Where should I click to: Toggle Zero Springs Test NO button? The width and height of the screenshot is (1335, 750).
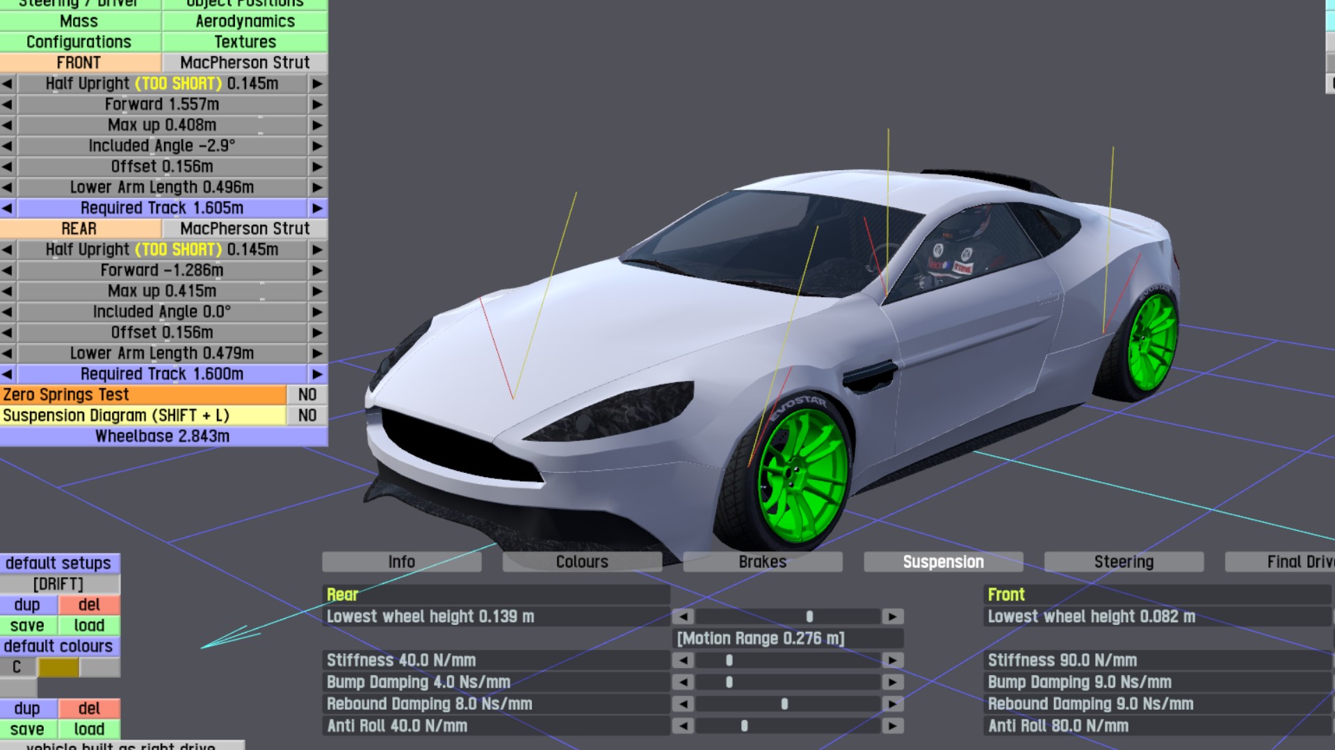[x=307, y=395]
